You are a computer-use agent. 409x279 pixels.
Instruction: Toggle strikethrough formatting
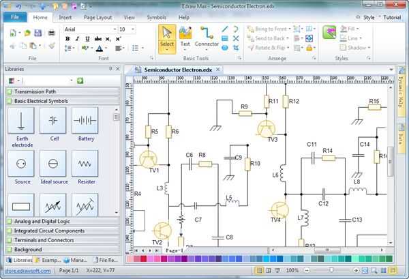click(98, 39)
